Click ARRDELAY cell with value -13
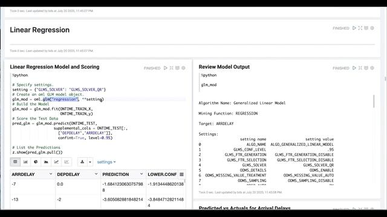This screenshot has height=217, width=387. click(x=33, y=203)
